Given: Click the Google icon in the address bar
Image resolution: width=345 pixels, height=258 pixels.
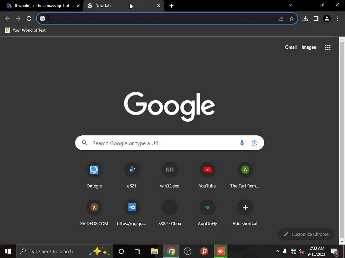Looking at the screenshot, I should (42, 18).
